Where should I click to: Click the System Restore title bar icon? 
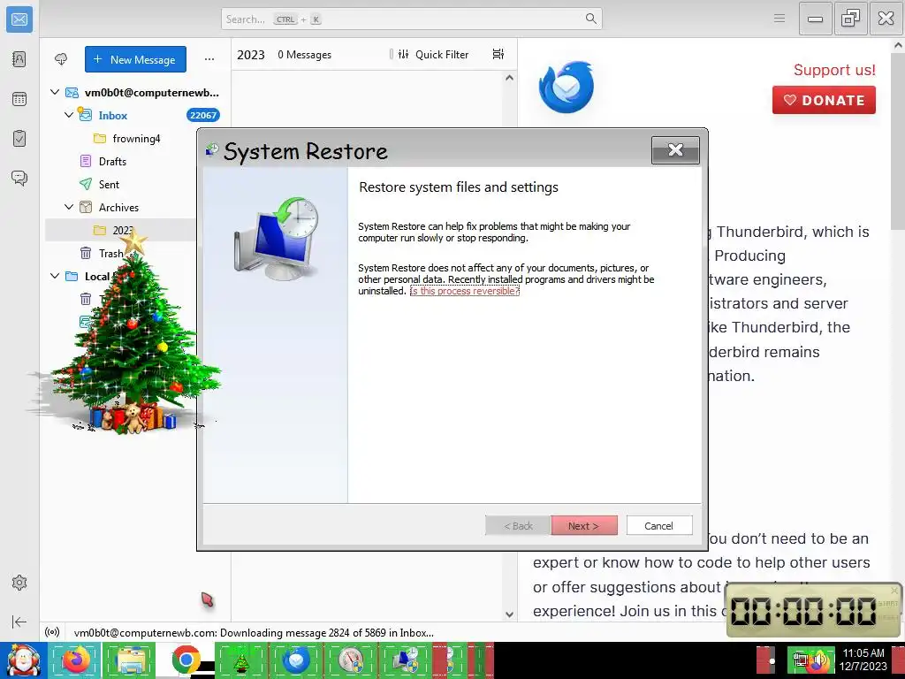(212, 150)
